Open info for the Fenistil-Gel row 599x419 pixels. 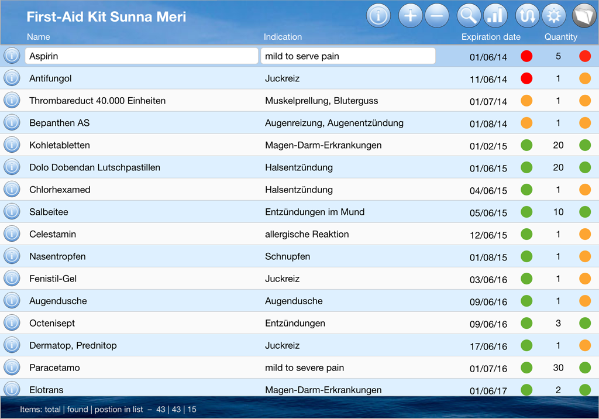pyautogui.click(x=12, y=279)
